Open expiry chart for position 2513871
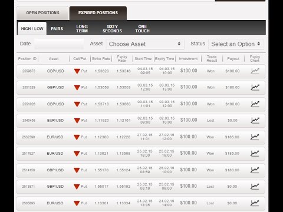The height and width of the screenshot is (212, 283). coord(255,186)
